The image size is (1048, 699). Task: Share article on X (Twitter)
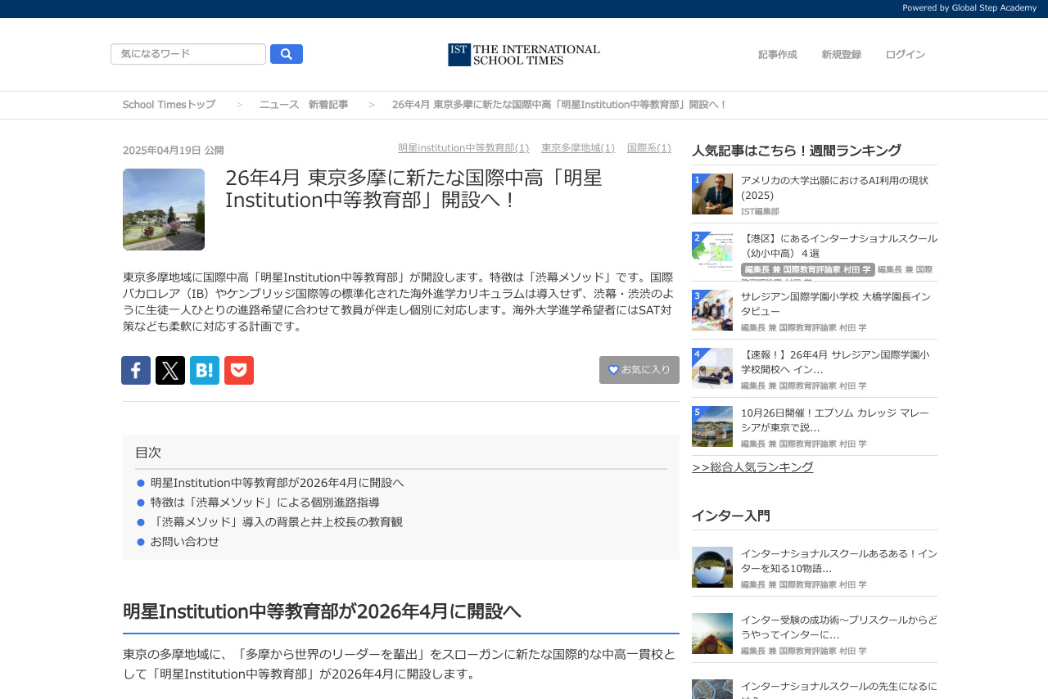[x=170, y=371]
